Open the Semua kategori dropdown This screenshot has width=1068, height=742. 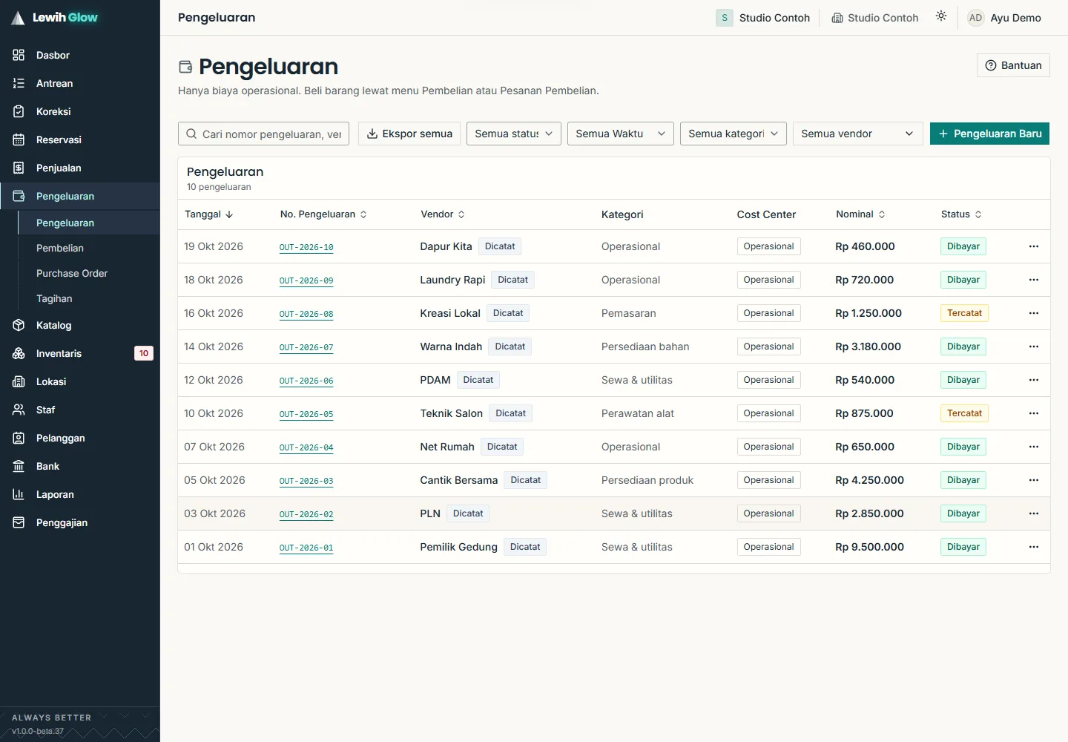(x=734, y=134)
